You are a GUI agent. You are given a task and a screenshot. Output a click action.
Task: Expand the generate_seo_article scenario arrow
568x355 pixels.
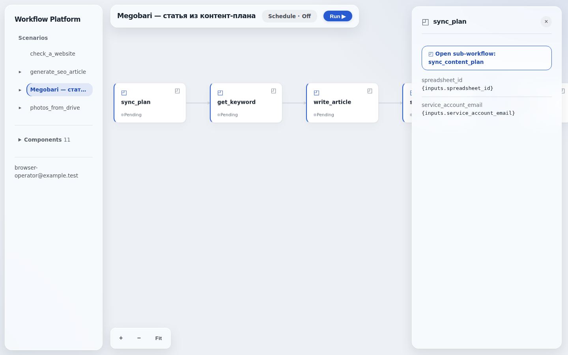point(20,72)
